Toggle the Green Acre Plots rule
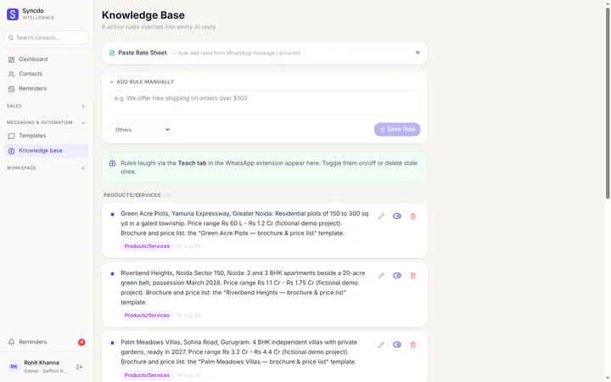The height and width of the screenshot is (382, 611). click(396, 216)
